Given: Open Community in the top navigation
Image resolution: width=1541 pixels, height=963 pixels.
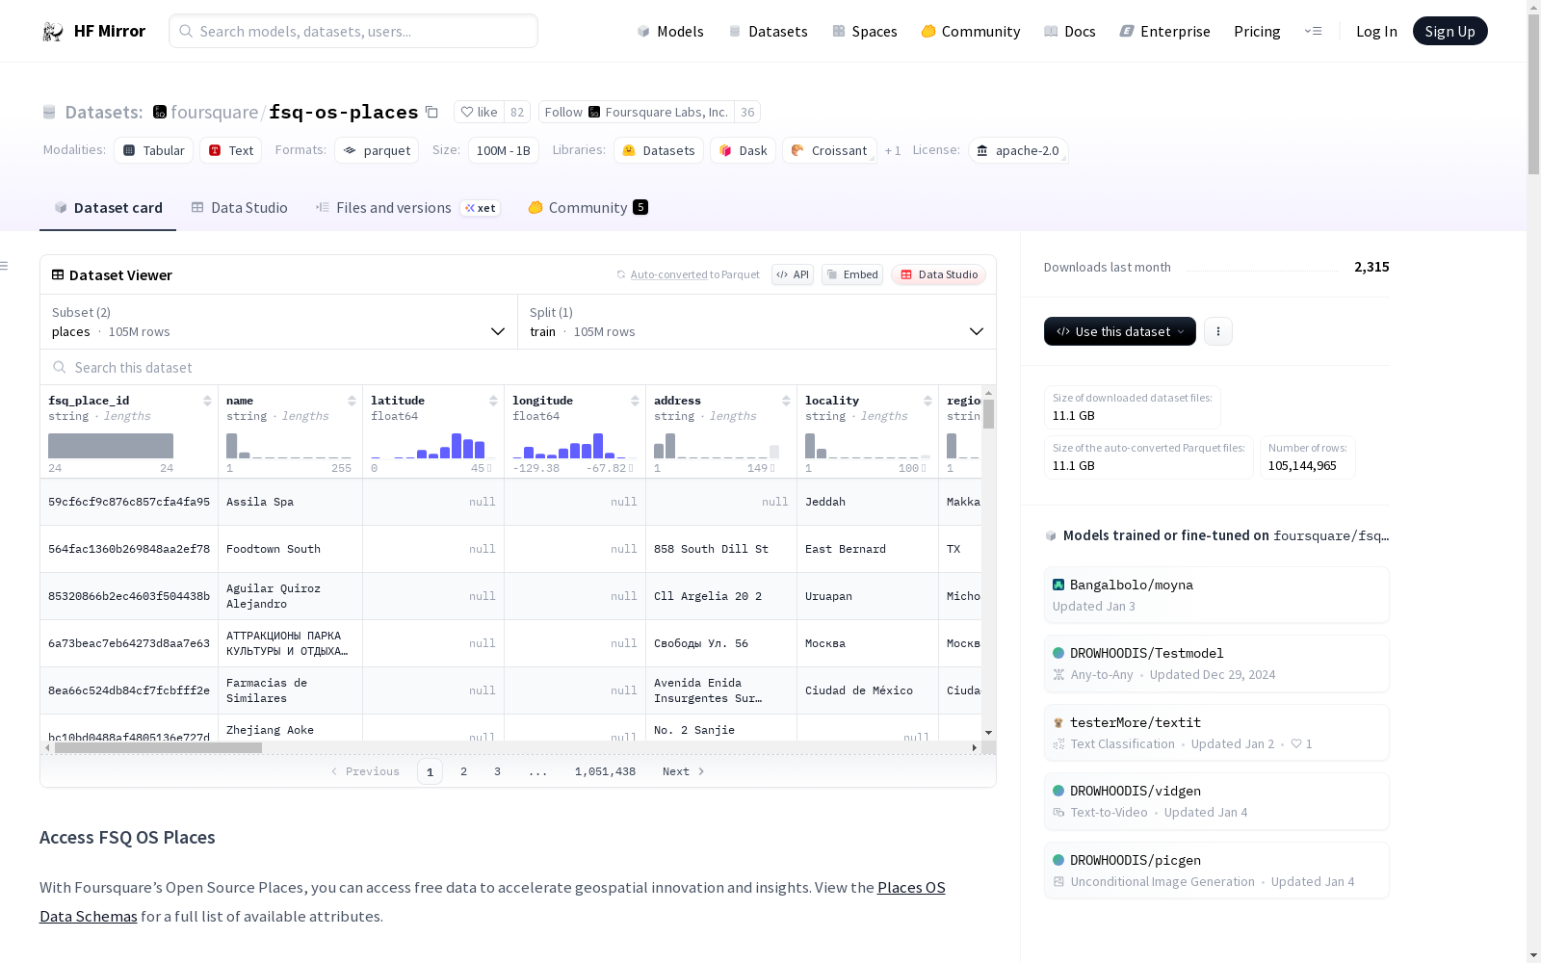Looking at the screenshot, I should click(971, 32).
